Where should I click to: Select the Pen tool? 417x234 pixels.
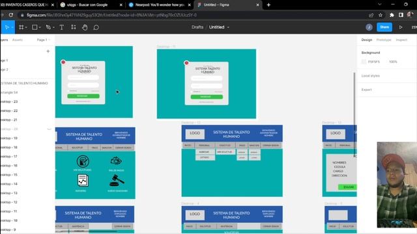(x=48, y=27)
